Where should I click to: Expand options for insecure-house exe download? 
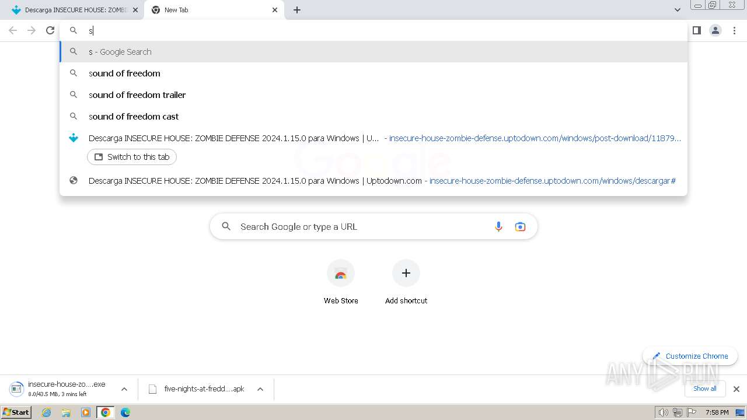(124, 389)
